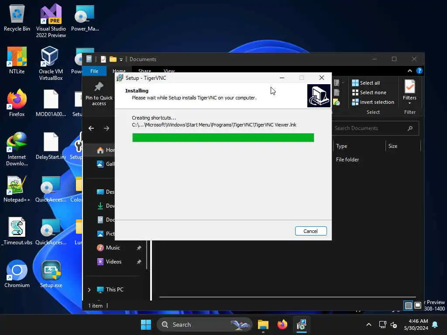Screen dimensions: 447x335
Task: Switch to large icons view layout
Action: (x=418, y=306)
